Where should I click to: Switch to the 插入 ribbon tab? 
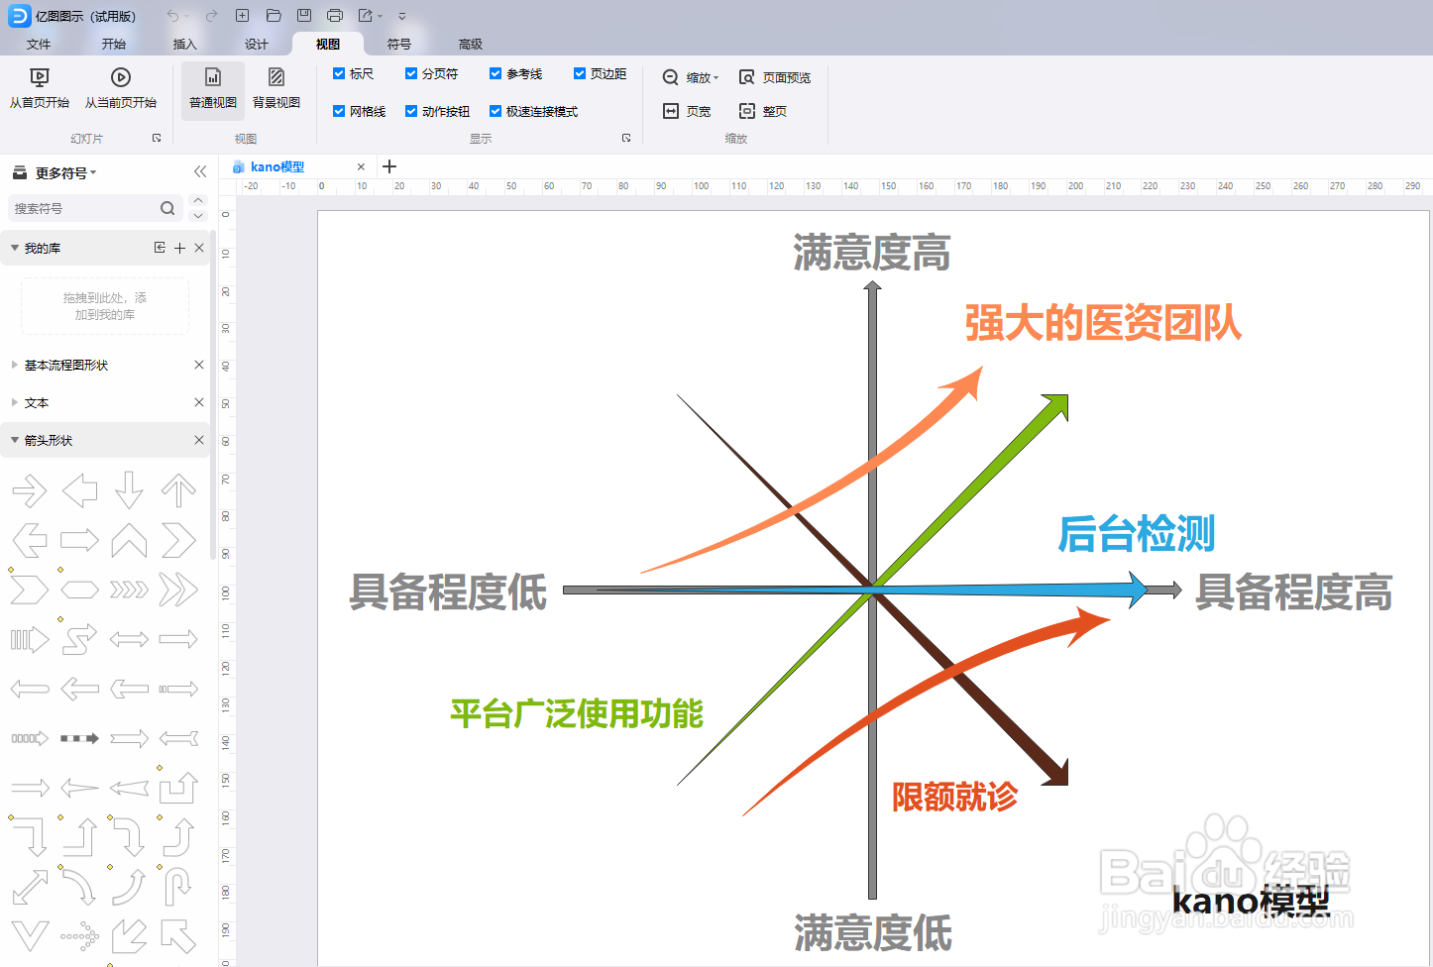coord(184,44)
